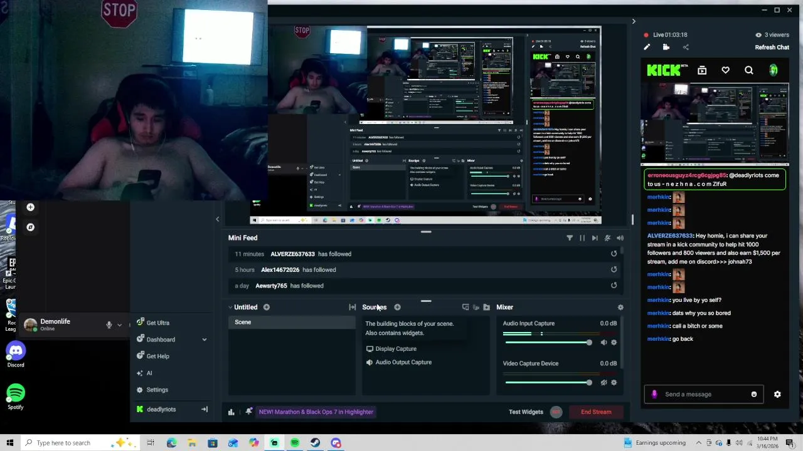803x451 pixels.
Task: Toggle the viewer count eye icon
Action: pyautogui.click(x=758, y=35)
